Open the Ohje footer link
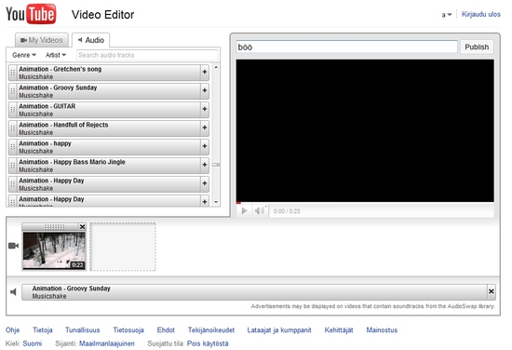Viewport: 512px width, 350px height. (x=12, y=330)
